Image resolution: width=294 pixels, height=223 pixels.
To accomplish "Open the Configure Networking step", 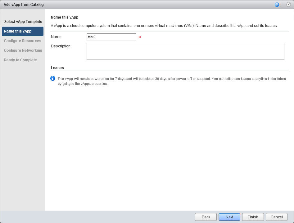I will tap(23, 50).
